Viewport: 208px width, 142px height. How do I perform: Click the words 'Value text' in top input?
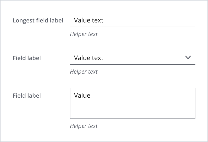coord(89,20)
